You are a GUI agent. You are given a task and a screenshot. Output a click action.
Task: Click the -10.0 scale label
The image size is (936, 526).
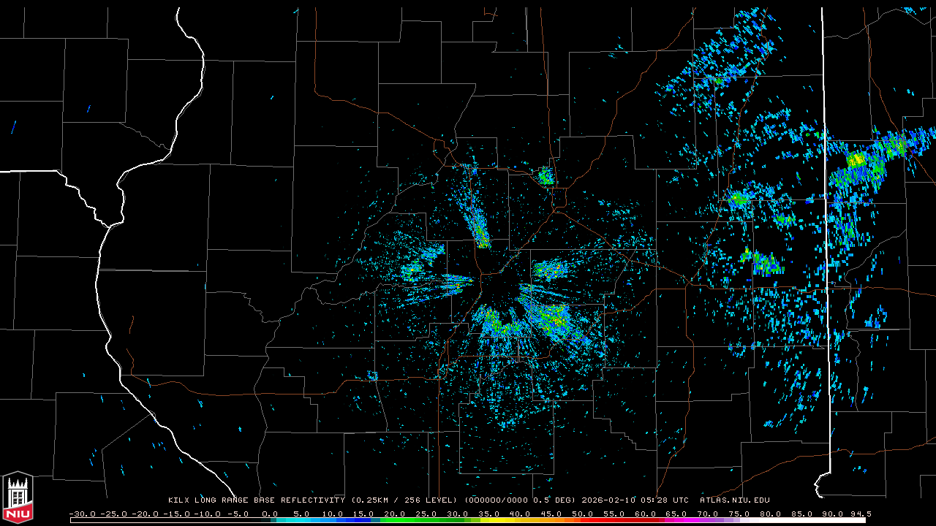208,514
